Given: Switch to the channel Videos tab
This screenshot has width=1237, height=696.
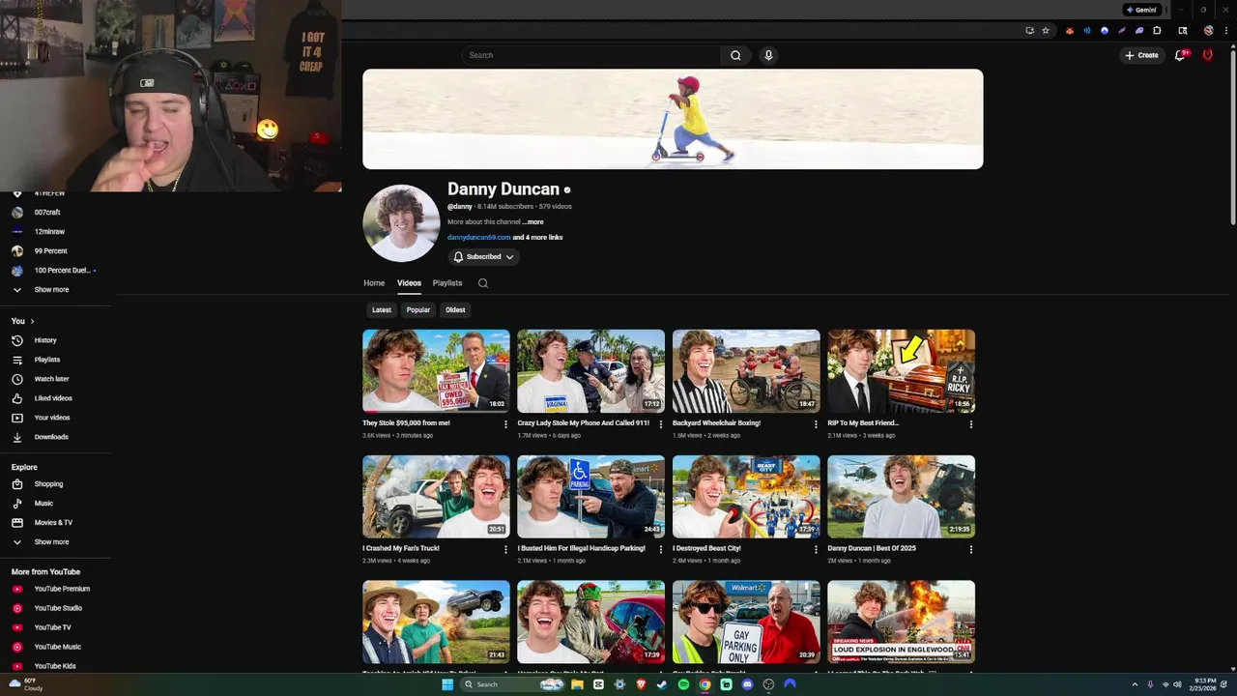Looking at the screenshot, I should click(409, 283).
